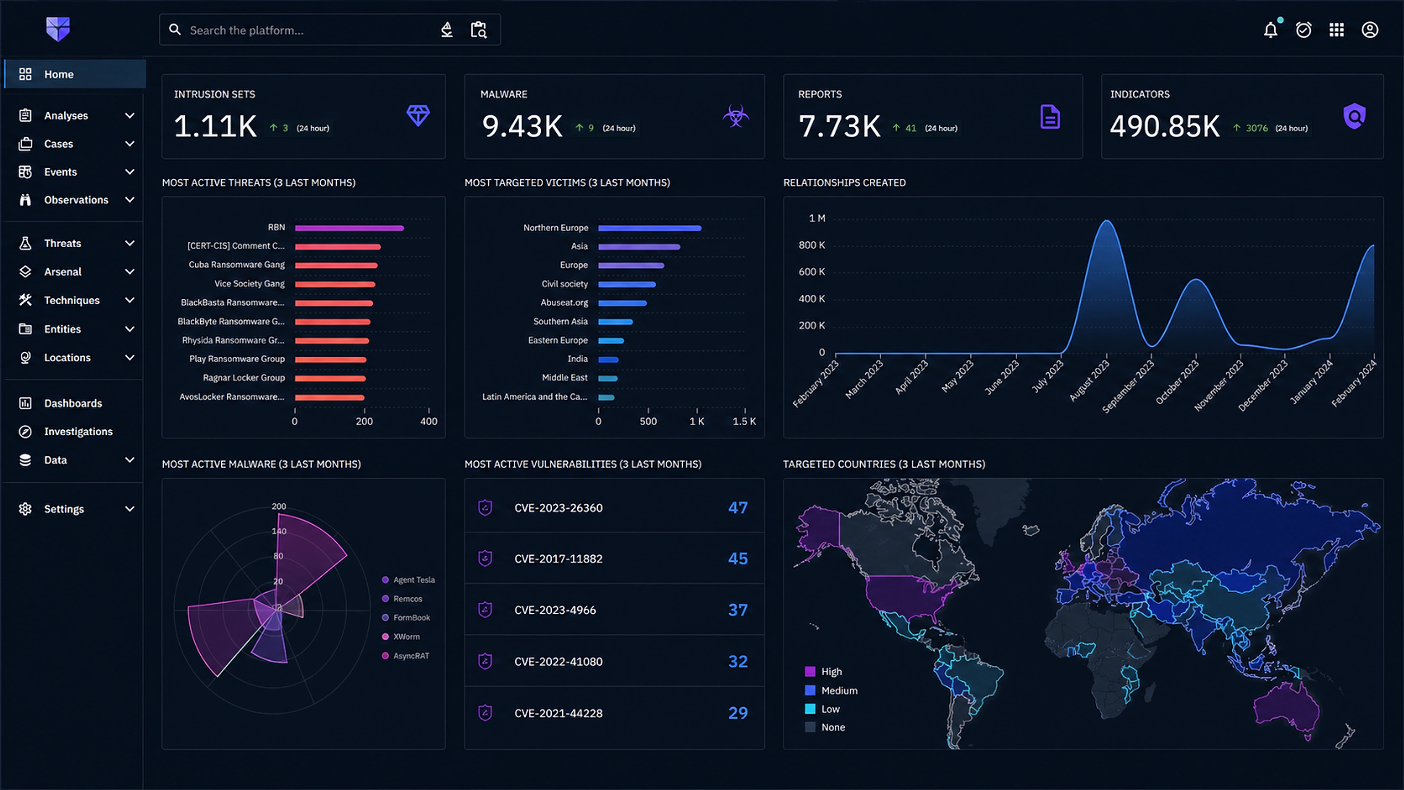Toggle the Agent Tesla legend entry
This screenshot has height=790, width=1404.
409,580
